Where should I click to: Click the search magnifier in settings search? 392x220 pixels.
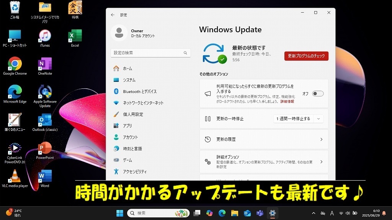(185, 53)
